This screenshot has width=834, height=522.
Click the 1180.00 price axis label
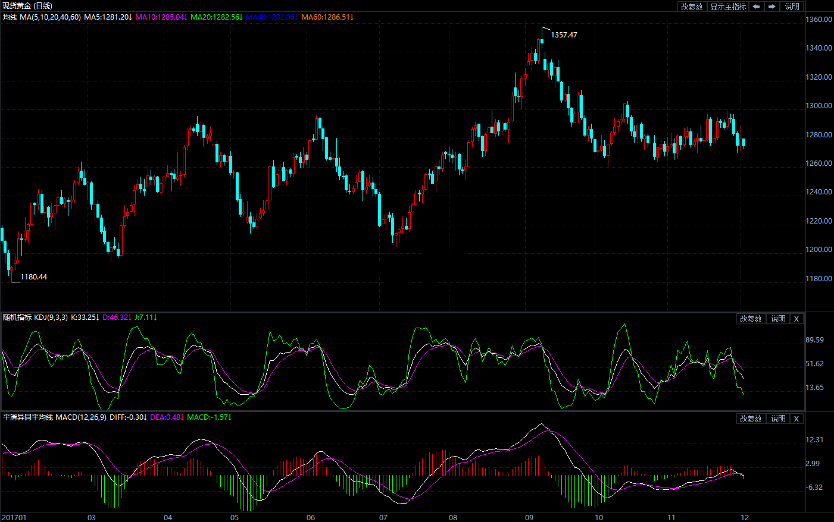point(819,279)
